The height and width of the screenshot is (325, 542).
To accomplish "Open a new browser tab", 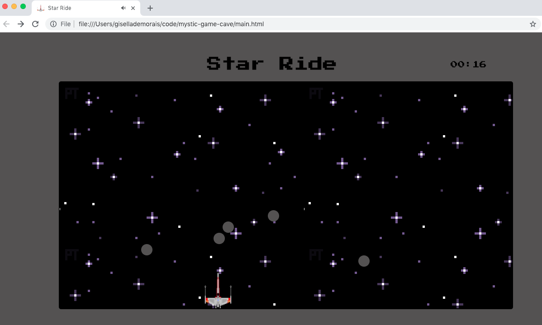I will click(150, 8).
